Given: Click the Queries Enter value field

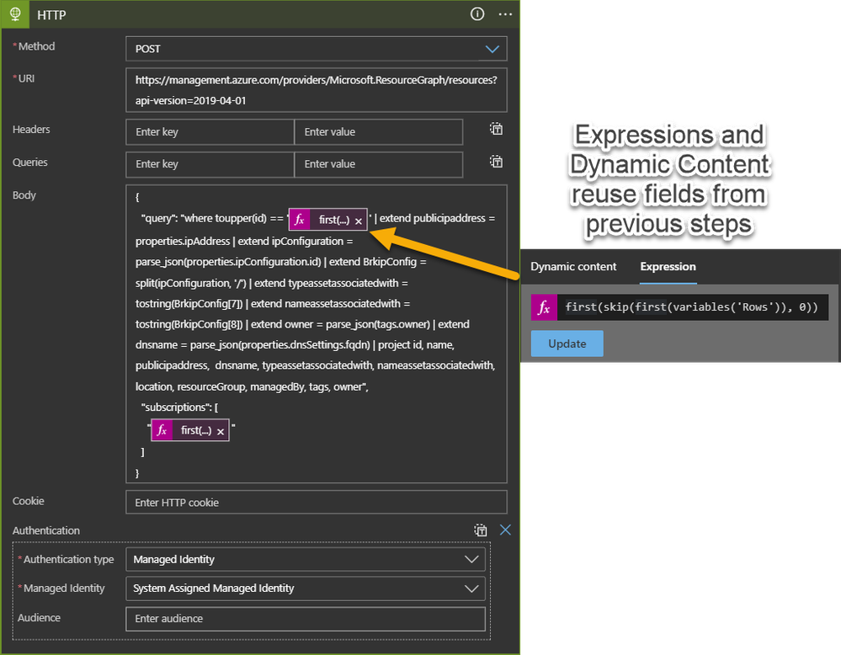Looking at the screenshot, I should (x=379, y=164).
